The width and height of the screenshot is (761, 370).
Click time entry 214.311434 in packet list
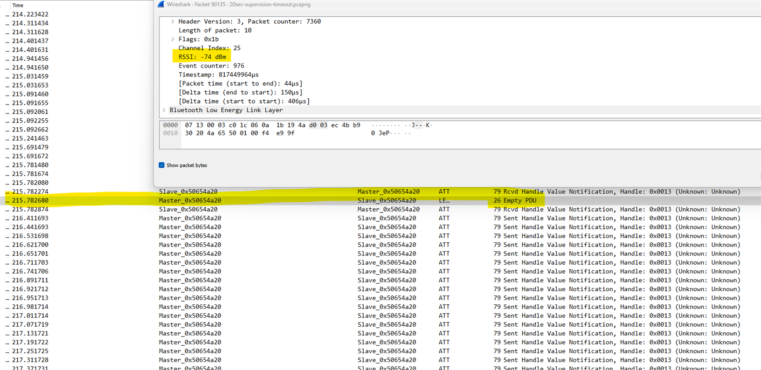click(30, 23)
